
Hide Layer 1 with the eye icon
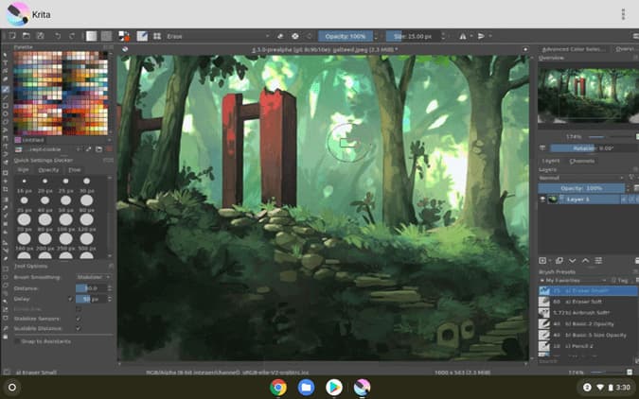coord(542,199)
